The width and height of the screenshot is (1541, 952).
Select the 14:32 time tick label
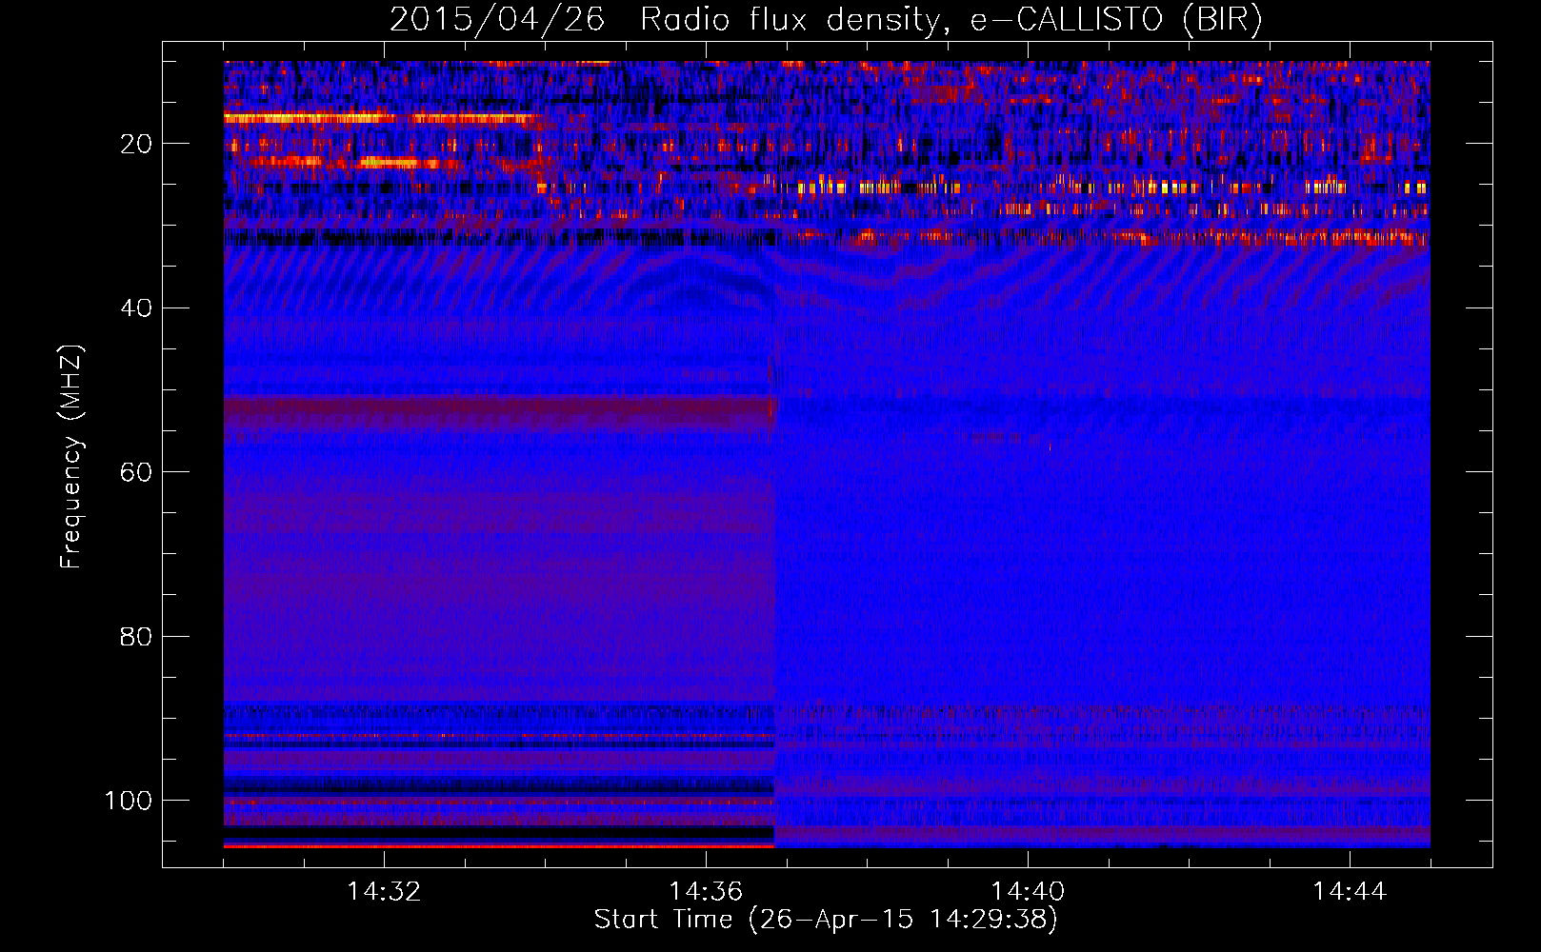(x=384, y=892)
